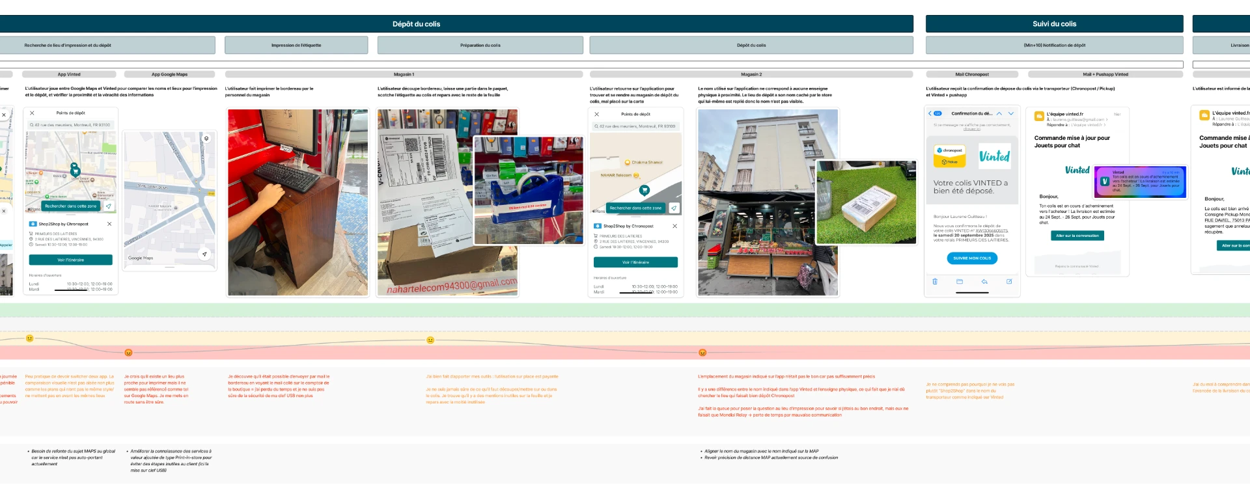Tap the locate arrow on the NAHAR Telecom map
The height and width of the screenshot is (494, 1250).
pos(674,208)
